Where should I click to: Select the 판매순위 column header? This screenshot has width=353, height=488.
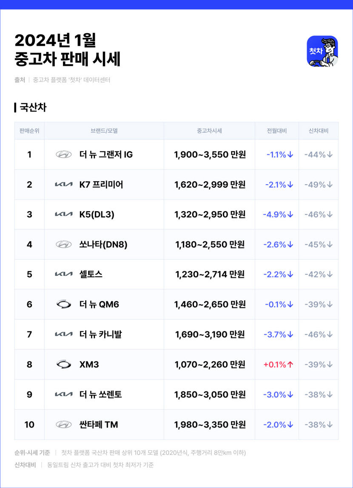pos(29,131)
